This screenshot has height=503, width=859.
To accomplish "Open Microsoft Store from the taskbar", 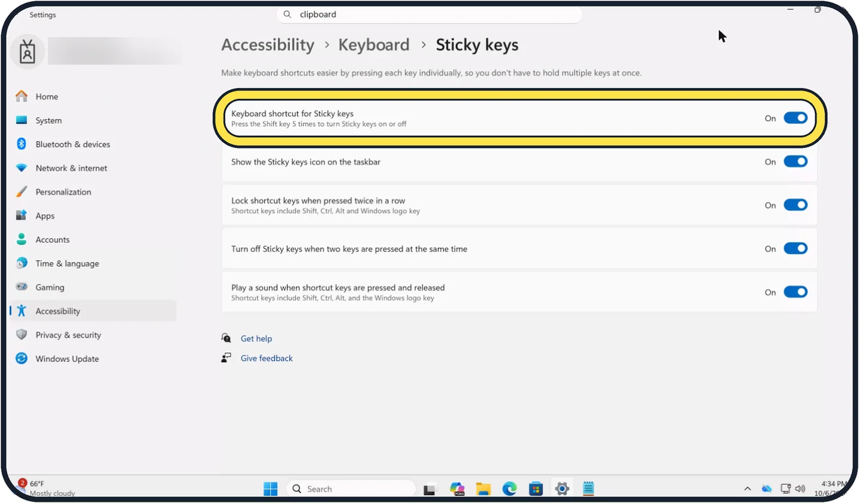I will pyautogui.click(x=536, y=489).
